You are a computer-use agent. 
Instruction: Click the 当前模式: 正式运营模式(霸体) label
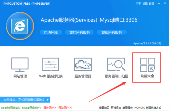[x=24, y=100]
